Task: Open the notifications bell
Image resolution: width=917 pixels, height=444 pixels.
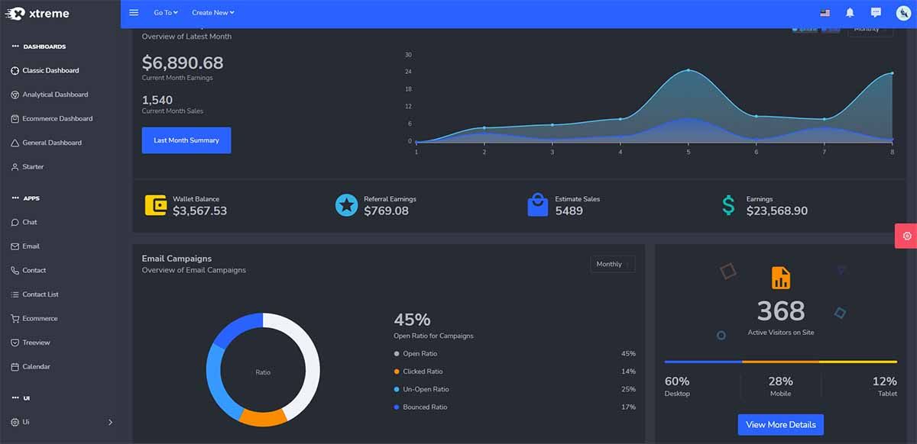Action: click(850, 13)
